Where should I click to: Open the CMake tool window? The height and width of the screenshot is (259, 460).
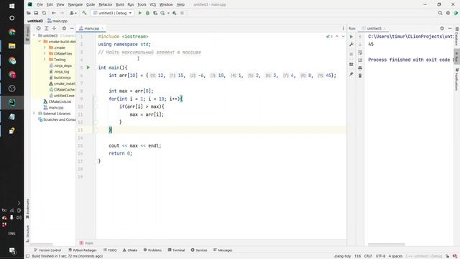130,250
